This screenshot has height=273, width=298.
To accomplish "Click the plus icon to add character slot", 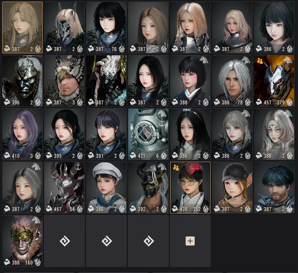I will (x=190, y=241).
